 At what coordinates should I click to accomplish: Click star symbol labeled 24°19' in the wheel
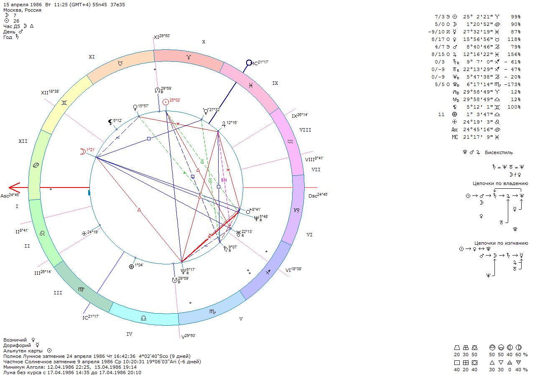(84, 233)
